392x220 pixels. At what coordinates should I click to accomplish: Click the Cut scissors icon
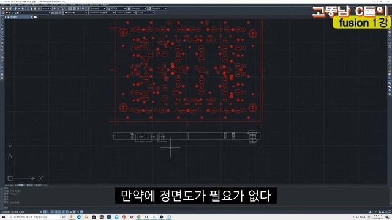28,9
